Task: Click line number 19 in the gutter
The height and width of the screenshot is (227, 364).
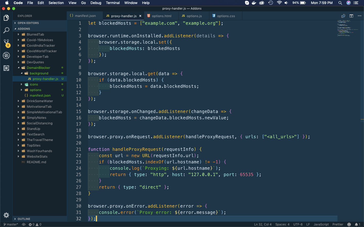Action: (79, 137)
